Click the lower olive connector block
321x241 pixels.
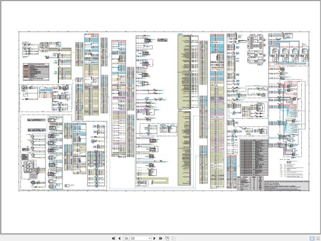click(x=184, y=148)
